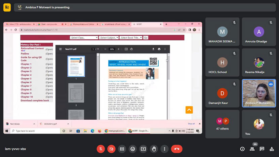Click the browser back arrow
Screen dimensions: 279x157
click(x=6, y=30)
